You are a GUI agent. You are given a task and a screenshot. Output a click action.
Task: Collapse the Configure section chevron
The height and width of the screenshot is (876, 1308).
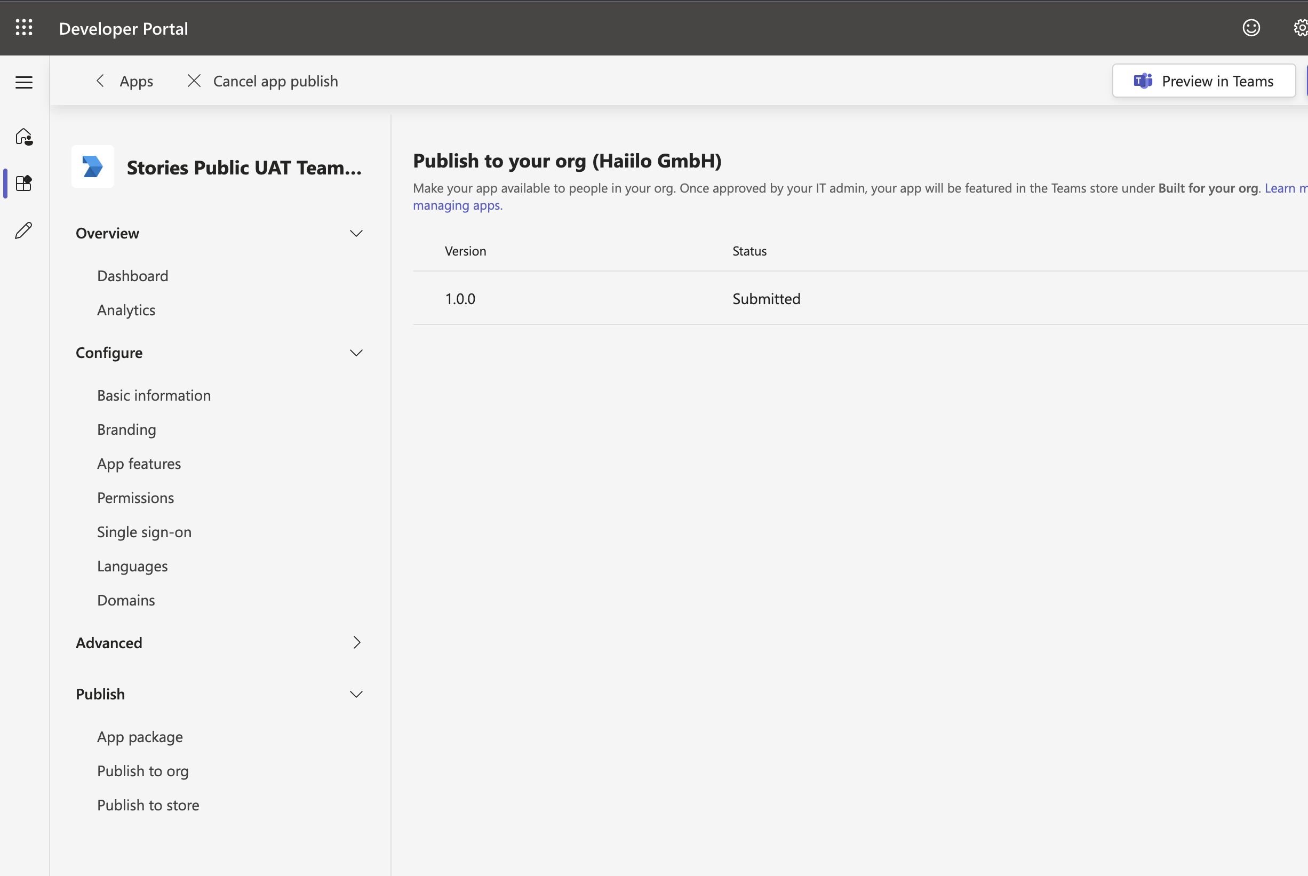[356, 353]
